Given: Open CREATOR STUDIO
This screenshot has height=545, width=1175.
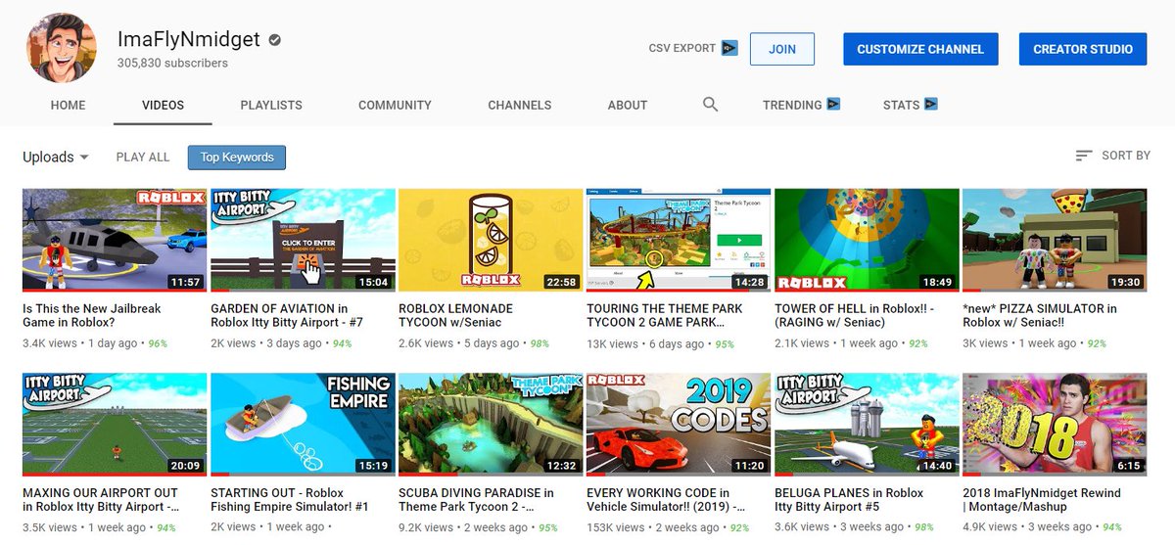Looking at the screenshot, I should (x=1083, y=49).
